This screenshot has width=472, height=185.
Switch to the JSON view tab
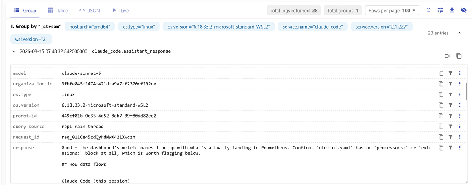point(89,11)
